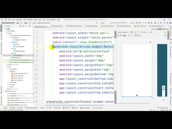Select opened file target icon in Project panel
The width and height of the screenshot is (172, 129).
click(x=20, y=26)
